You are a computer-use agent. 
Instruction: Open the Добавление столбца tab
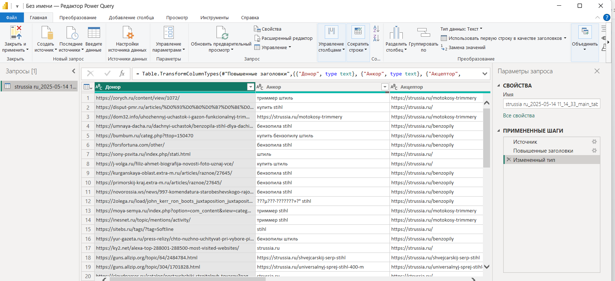131,18
